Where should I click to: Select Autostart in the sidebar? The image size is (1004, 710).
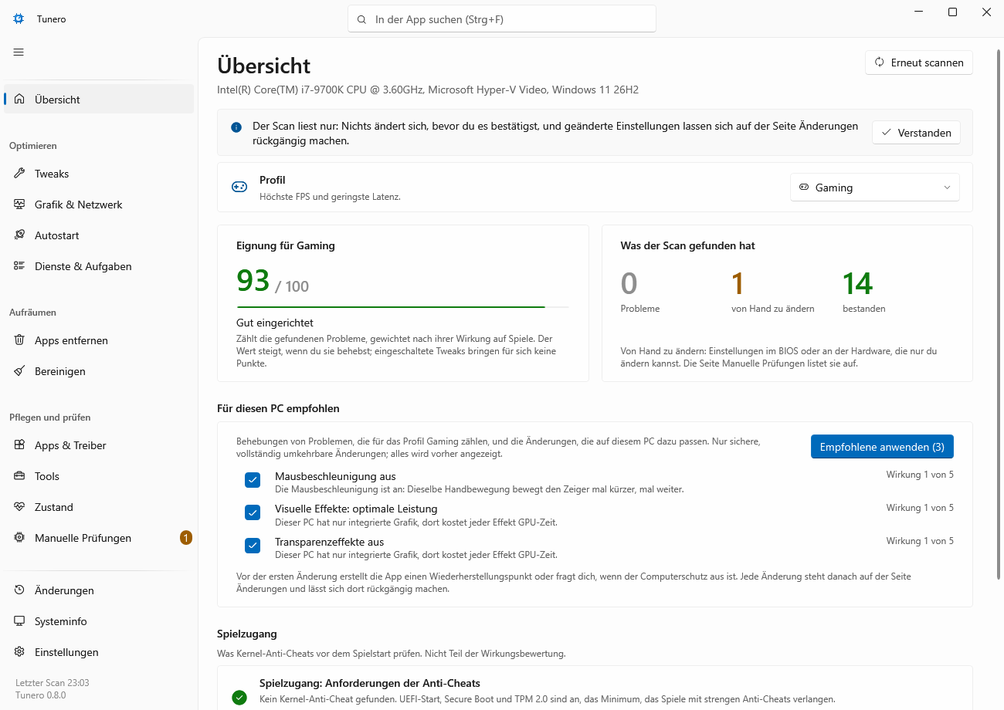[99, 235]
